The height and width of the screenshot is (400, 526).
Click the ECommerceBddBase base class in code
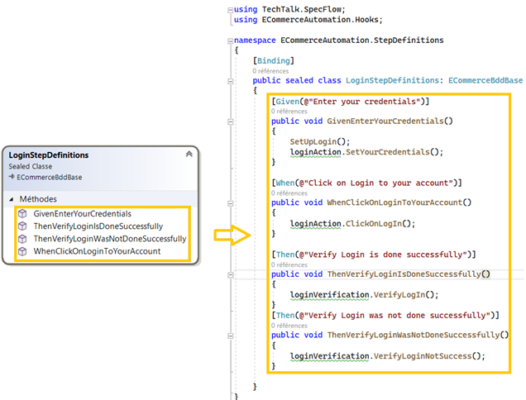[485, 81]
